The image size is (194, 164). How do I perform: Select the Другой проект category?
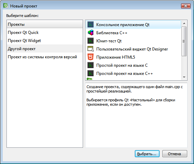(45, 49)
